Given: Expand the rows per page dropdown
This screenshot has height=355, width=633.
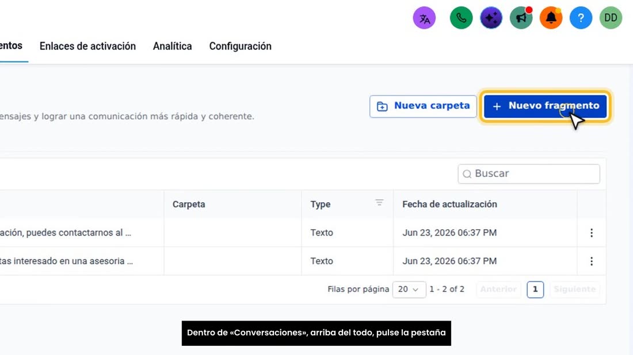Looking at the screenshot, I should [409, 290].
